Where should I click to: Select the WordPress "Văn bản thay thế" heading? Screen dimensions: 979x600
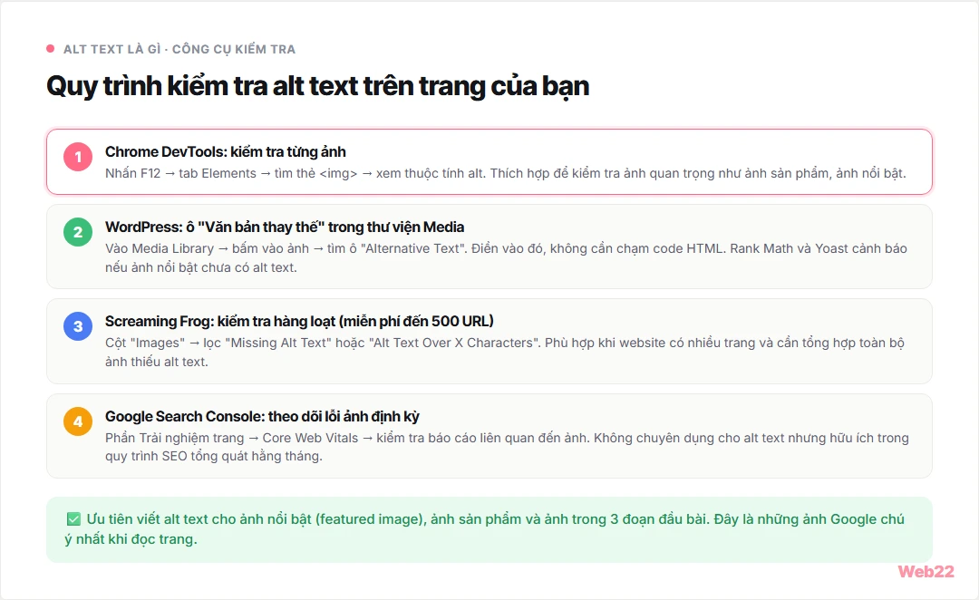click(x=285, y=227)
